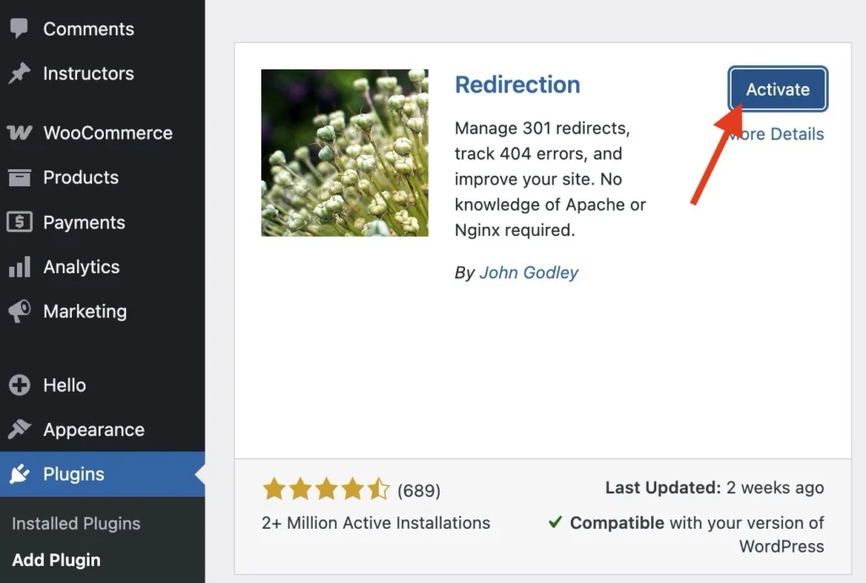Viewport: 866px width, 583px height.
Task: Click the Products archive box icon
Action: pyautogui.click(x=19, y=178)
